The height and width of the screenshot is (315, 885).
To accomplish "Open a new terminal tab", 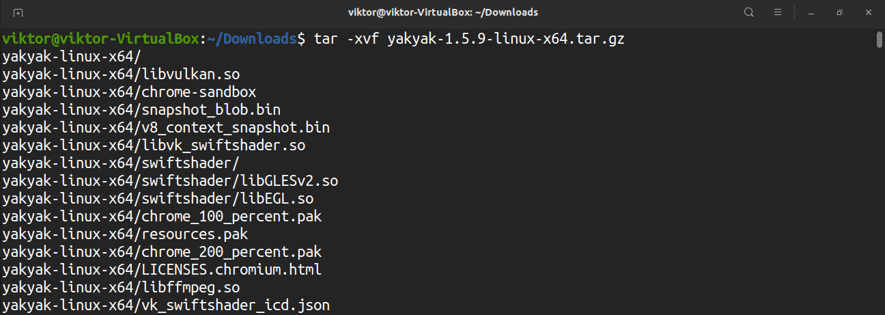I will click(18, 12).
